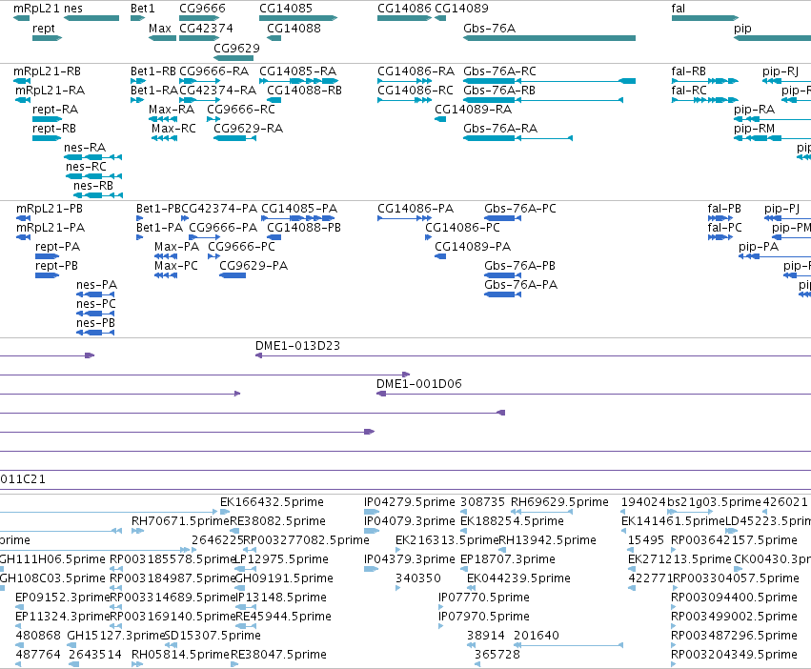
Task: Open transcript label Max-RC
Action: tap(173, 129)
